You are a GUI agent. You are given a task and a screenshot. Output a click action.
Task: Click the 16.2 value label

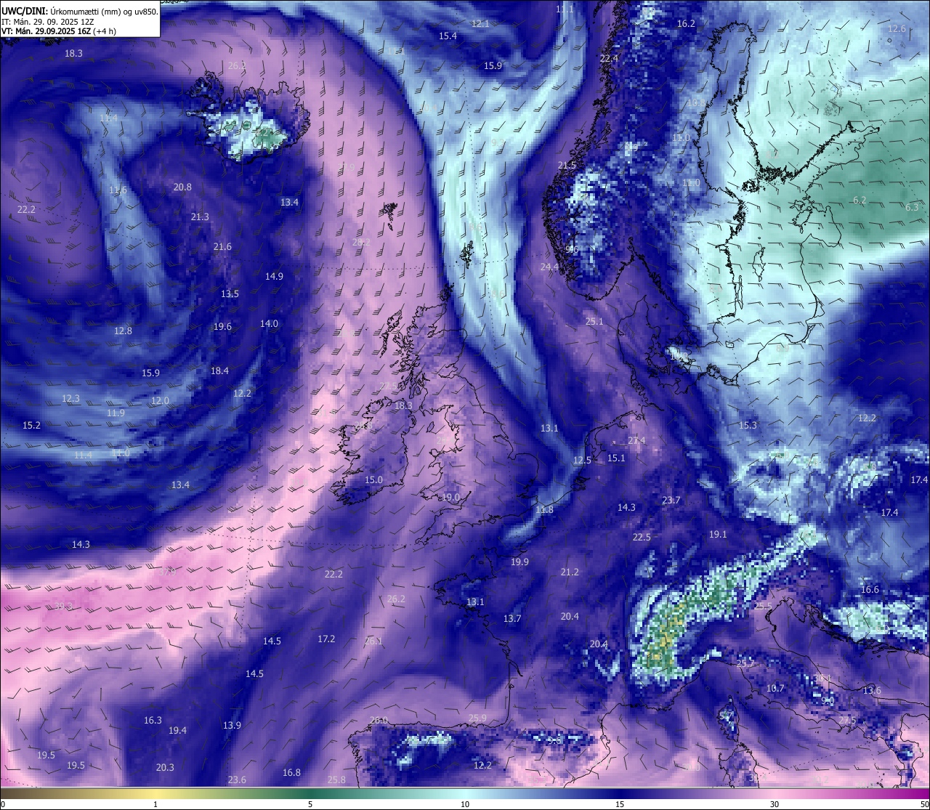point(686,23)
